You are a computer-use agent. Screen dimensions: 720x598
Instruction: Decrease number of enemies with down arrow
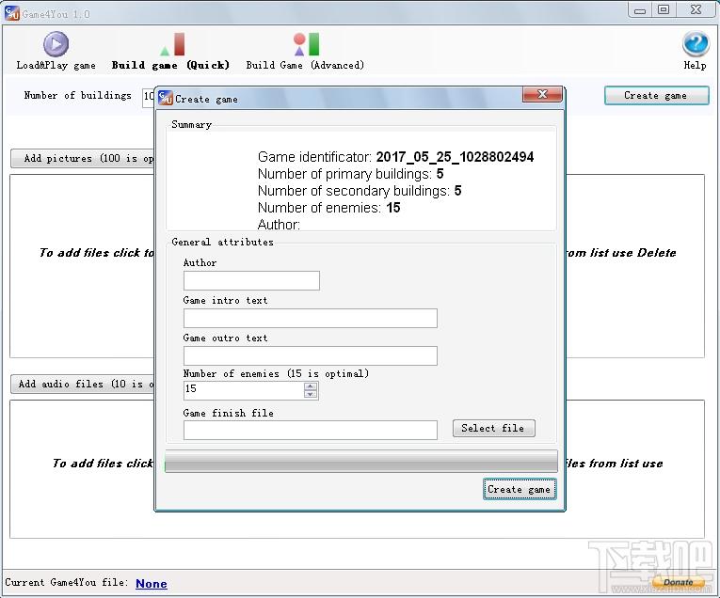(311, 394)
